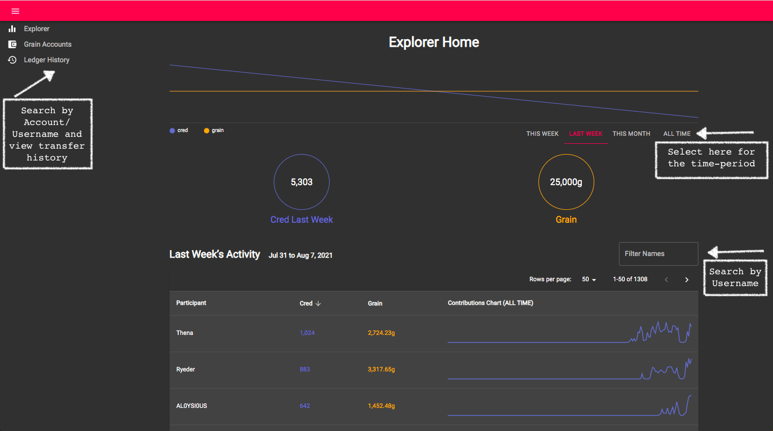
Task: Click Ryeder's contributions sparkline chart
Action: coord(570,369)
